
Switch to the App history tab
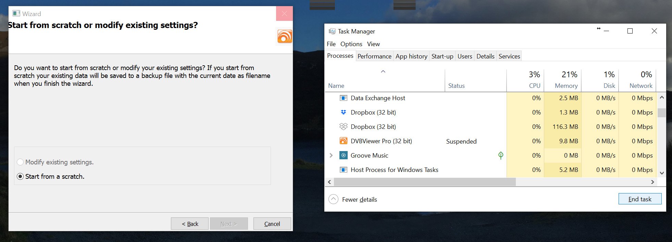pos(411,56)
